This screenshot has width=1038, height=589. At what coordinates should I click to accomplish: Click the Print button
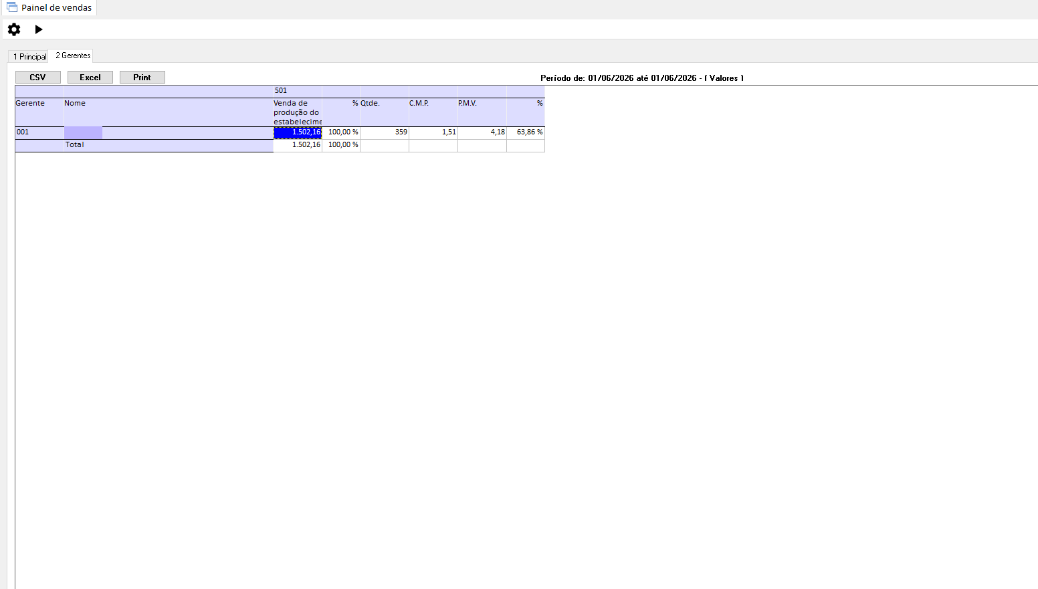pos(142,78)
